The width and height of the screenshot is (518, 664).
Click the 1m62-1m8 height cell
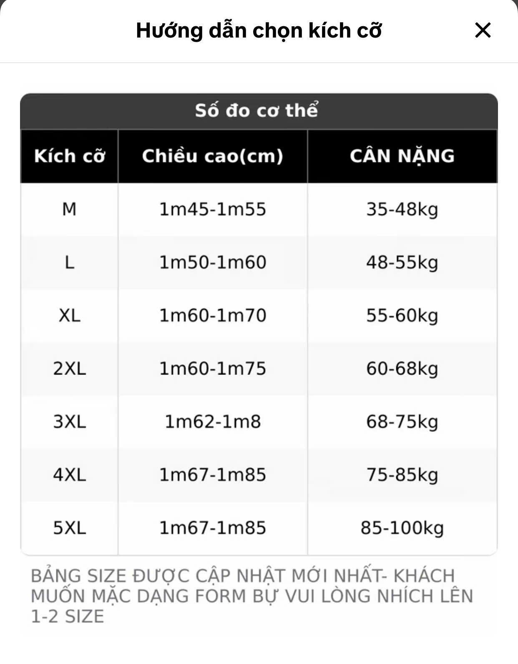coord(213,422)
